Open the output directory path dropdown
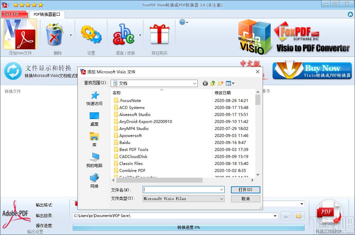This screenshot has width=355, height=235. [275, 216]
